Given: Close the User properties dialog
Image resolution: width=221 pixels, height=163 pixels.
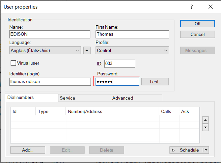Looking at the screenshot, I should 210,7.
